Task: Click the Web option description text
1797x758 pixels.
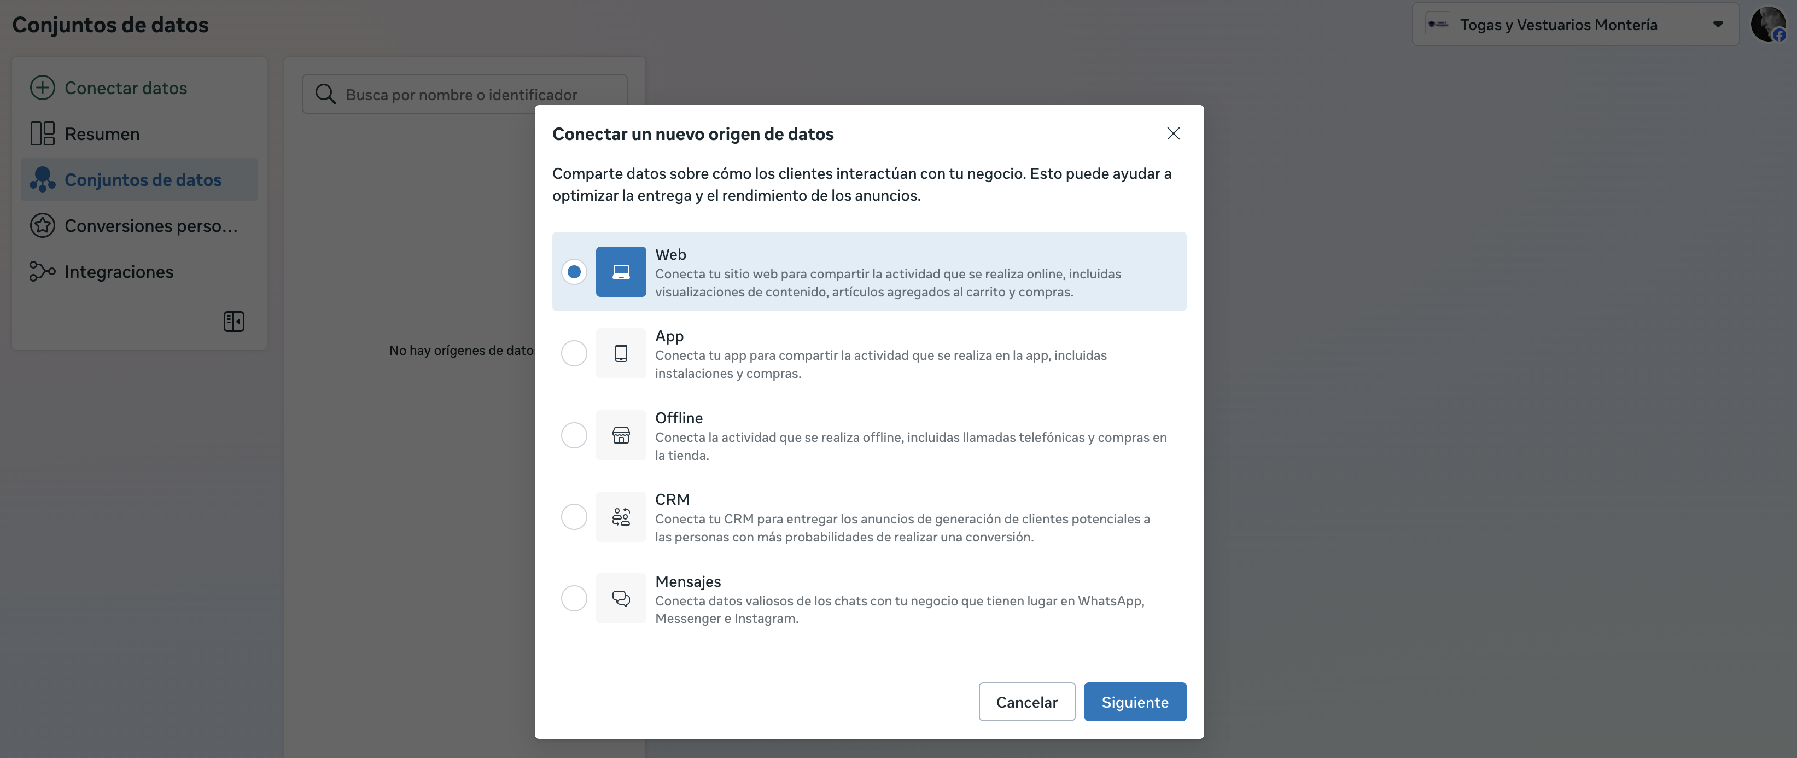Action: [888, 282]
